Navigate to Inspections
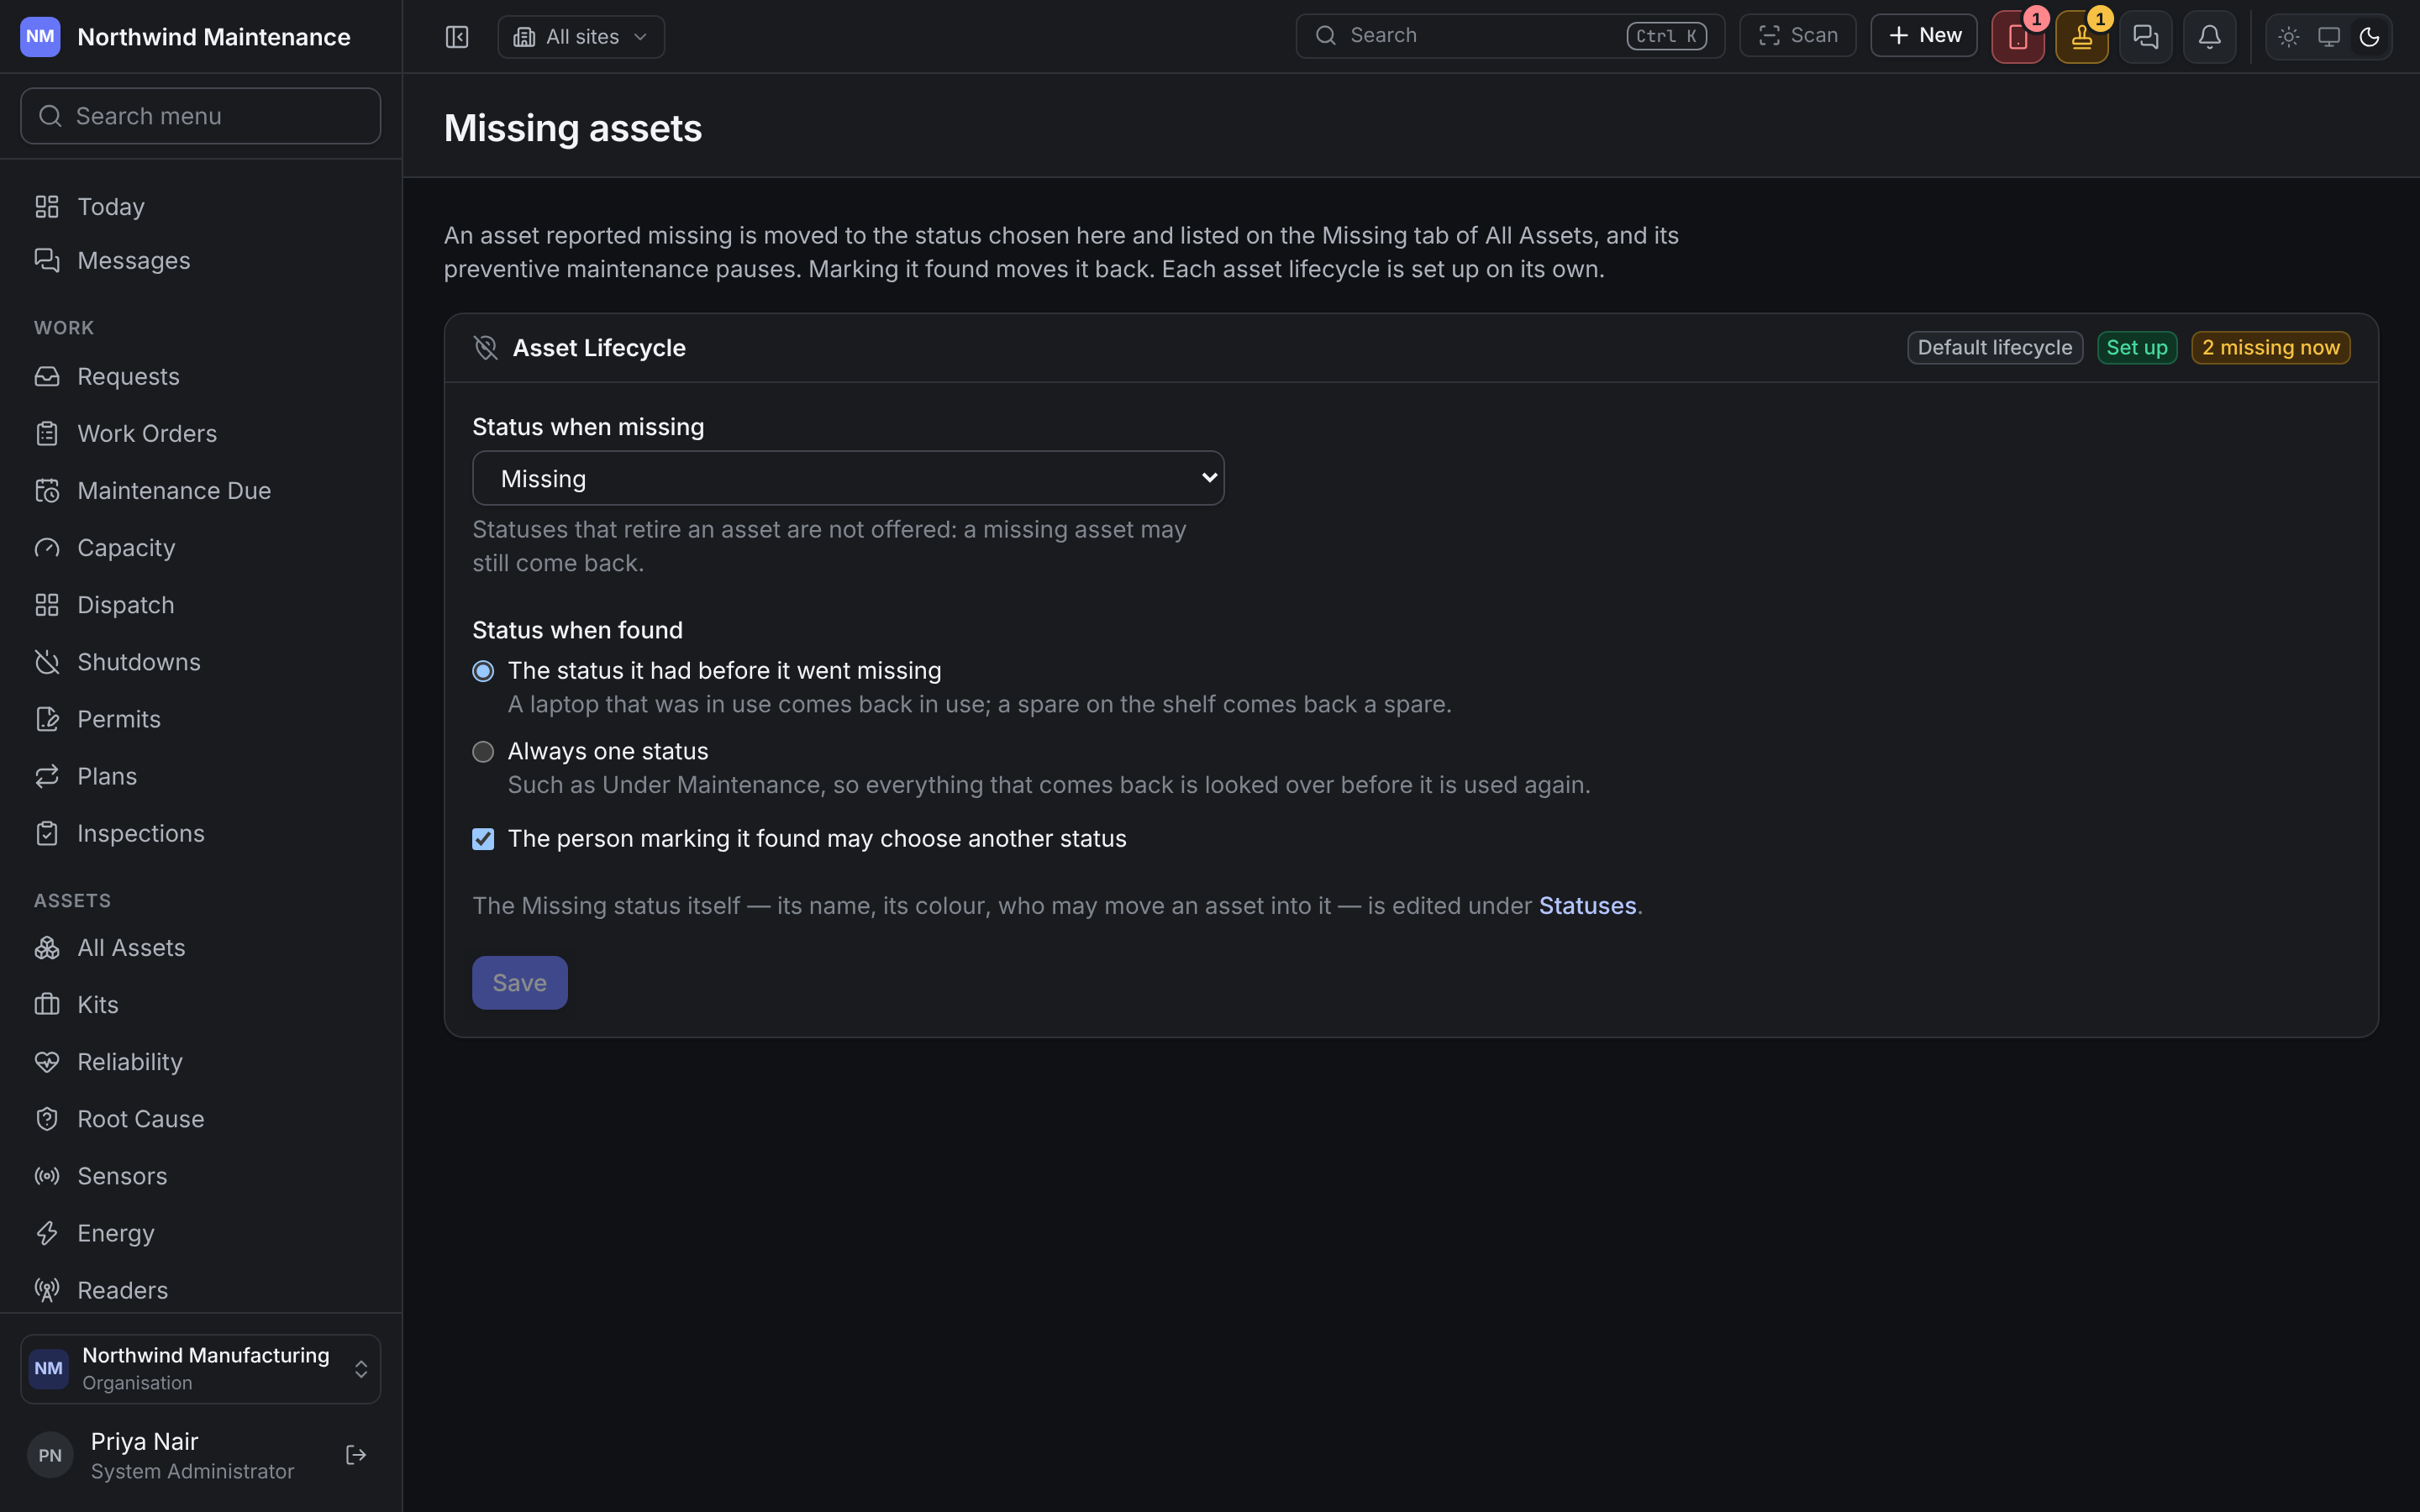Viewport: 2420px width, 1512px height. tap(200, 834)
